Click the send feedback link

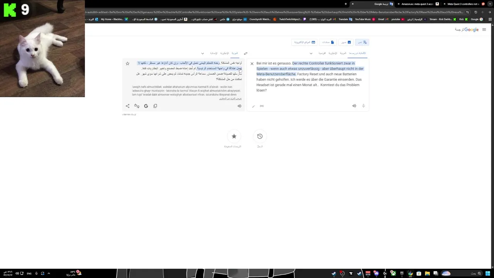pos(129,114)
